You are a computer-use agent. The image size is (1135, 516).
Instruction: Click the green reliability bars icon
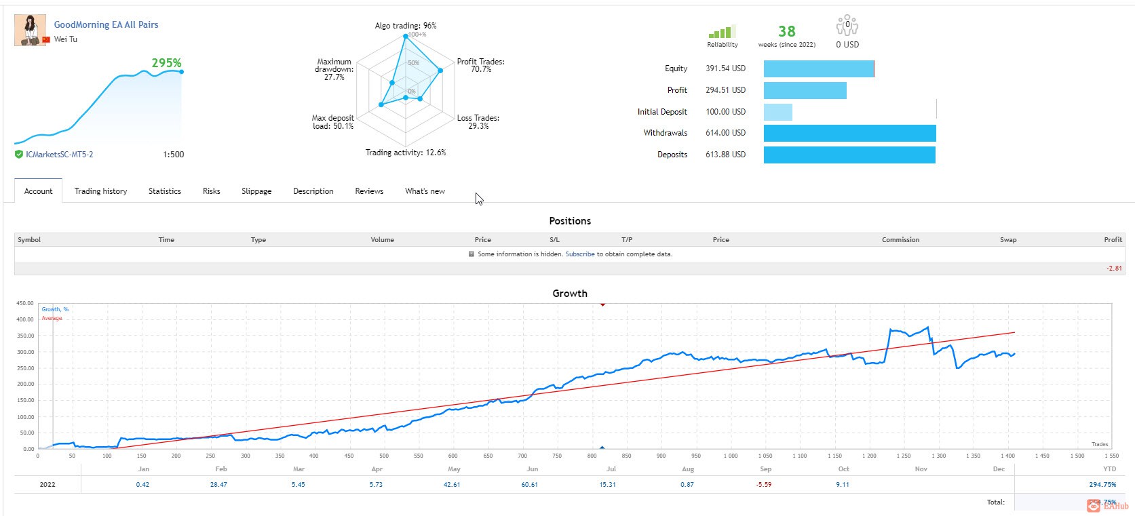(722, 32)
